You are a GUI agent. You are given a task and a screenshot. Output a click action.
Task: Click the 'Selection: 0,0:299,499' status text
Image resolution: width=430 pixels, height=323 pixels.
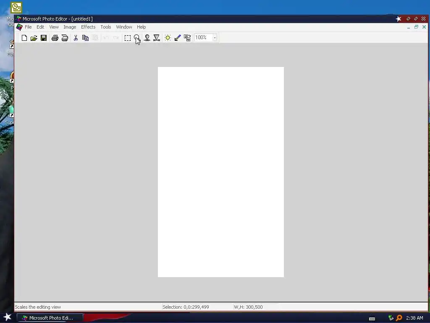coord(186,307)
